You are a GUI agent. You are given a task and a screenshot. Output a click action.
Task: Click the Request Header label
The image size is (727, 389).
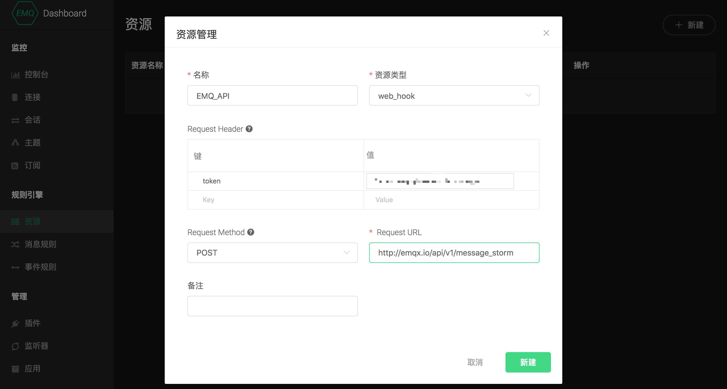(215, 129)
